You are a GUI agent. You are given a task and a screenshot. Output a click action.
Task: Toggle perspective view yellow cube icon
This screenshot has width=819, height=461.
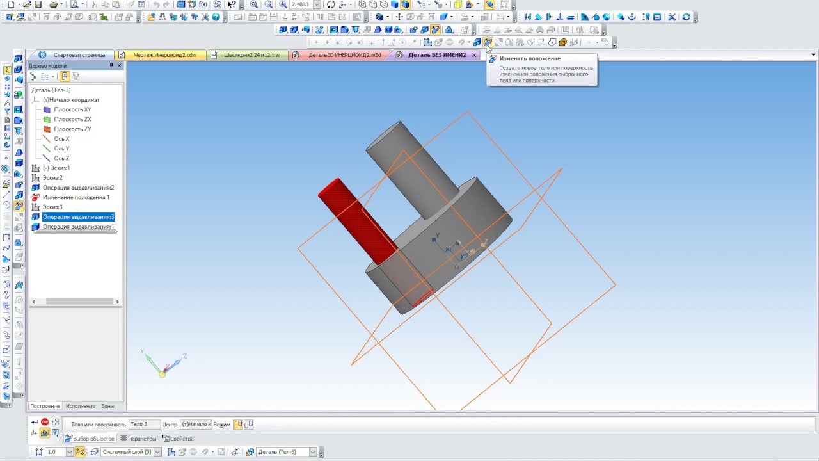(458, 4)
